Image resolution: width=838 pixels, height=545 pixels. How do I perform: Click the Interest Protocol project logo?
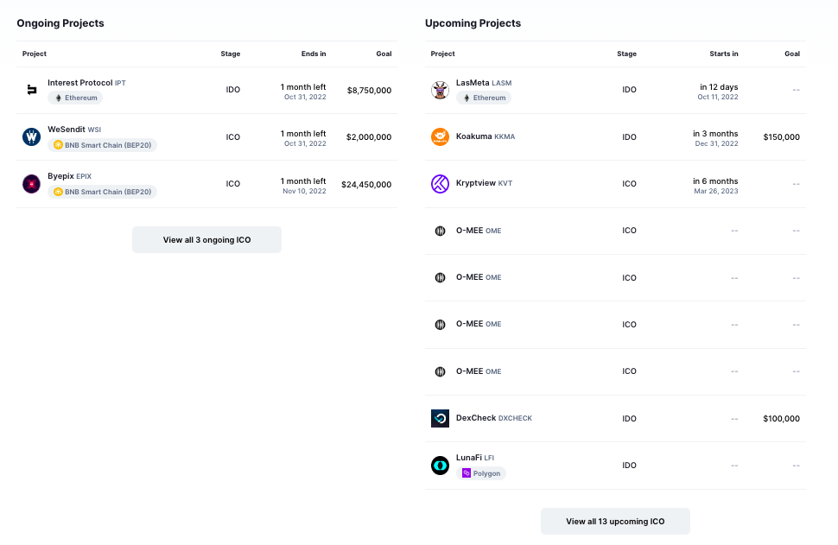pyautogui.click(x=31, y=90)
